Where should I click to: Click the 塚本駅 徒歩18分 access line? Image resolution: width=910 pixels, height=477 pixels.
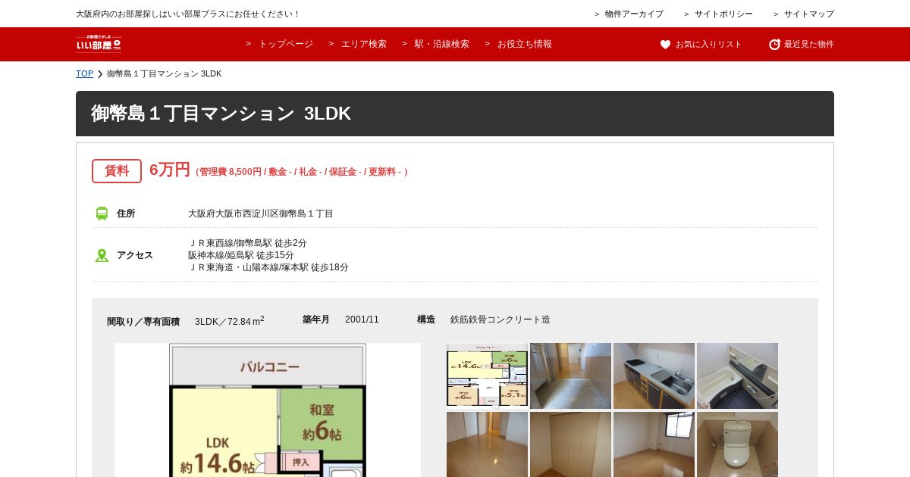pyautogui.click(x=268, y=267)
